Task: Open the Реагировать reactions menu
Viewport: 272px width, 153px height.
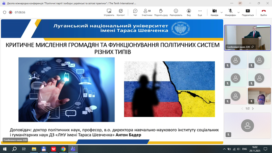Action: [176, 12]
